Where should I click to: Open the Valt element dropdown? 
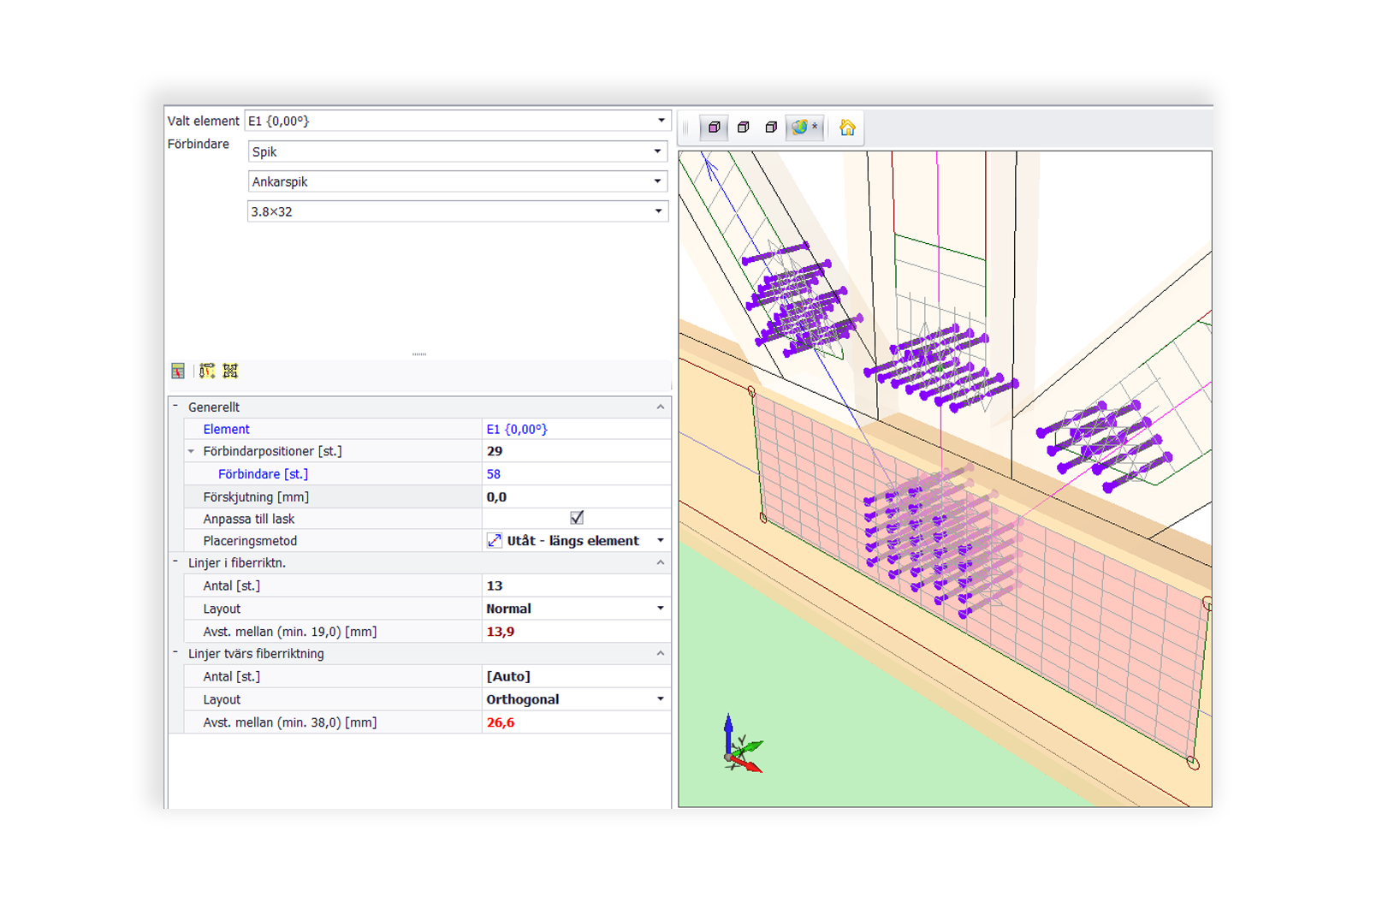pyautogui.click(x=661, y=121)
